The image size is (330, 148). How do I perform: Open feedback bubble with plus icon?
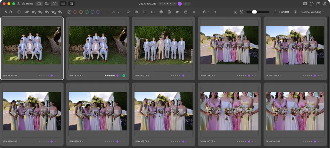click(x=318, y=3)
